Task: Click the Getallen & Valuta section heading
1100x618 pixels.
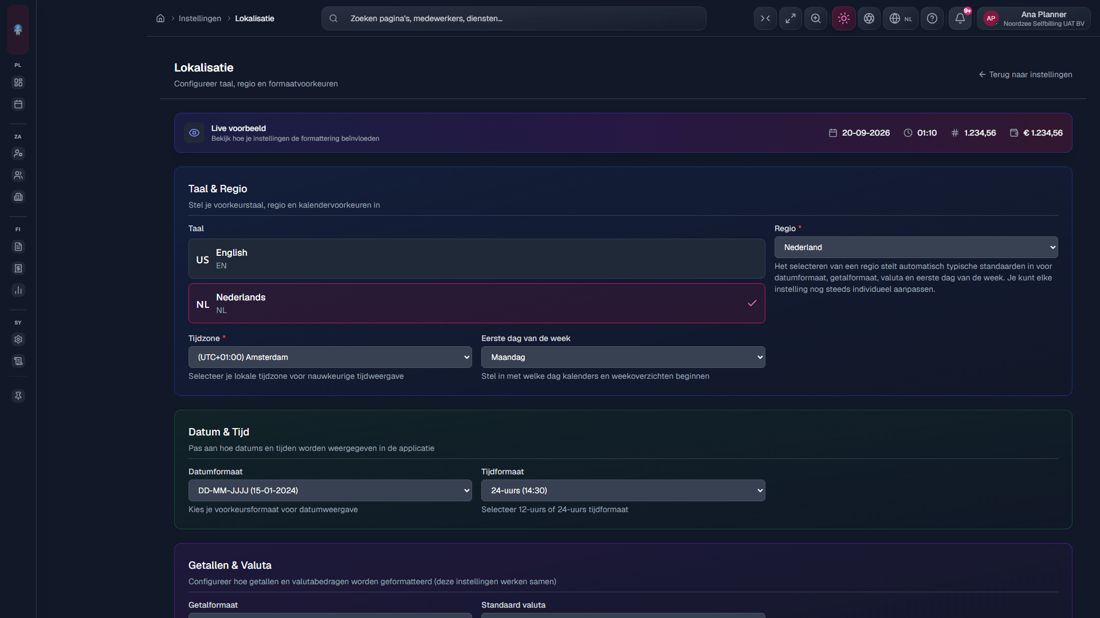Action: pyautogui.click(x=230, y=565)
